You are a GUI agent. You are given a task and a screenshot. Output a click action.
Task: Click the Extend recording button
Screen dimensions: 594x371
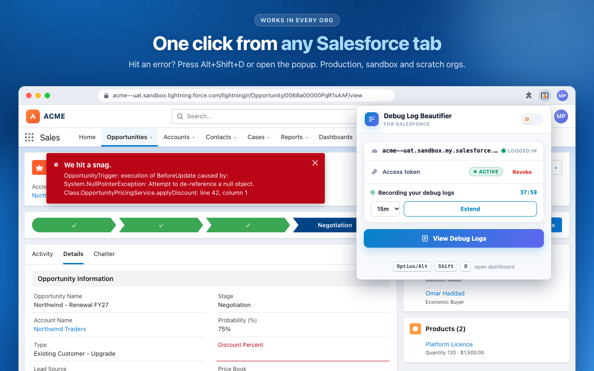pyautogui.click(x=470, y=209)
